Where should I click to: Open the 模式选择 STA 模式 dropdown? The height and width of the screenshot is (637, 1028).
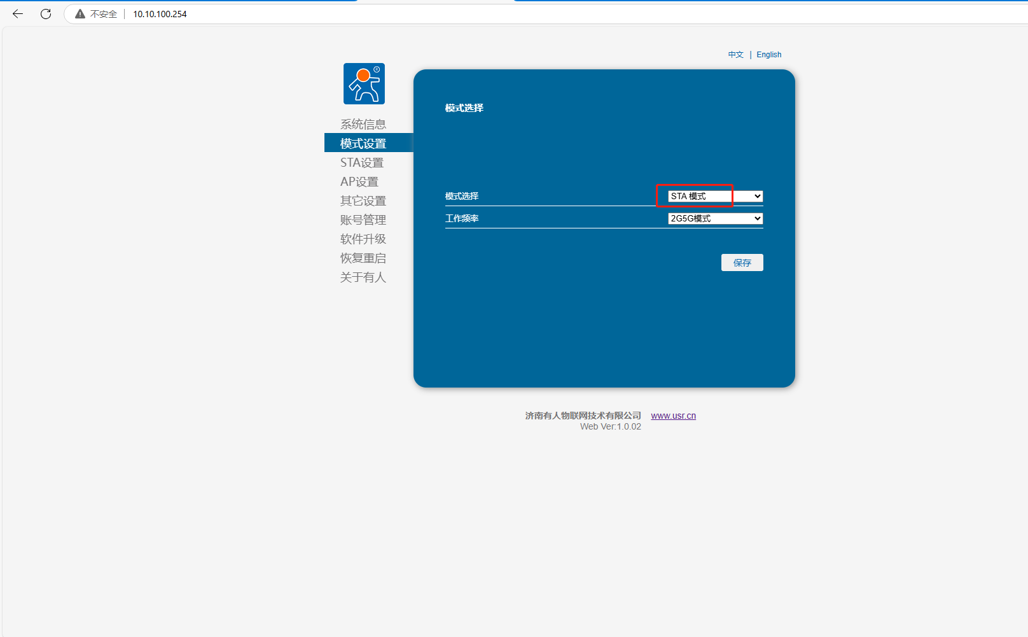[x=715, y=196]
